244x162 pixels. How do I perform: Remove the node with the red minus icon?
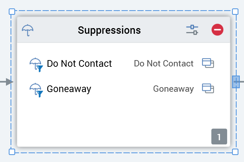pyautogui.click(x=217, y=30)
